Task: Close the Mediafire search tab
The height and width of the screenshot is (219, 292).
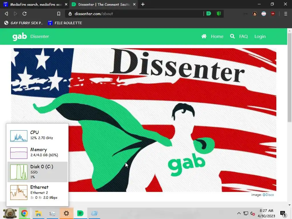Action: point(66,4)
